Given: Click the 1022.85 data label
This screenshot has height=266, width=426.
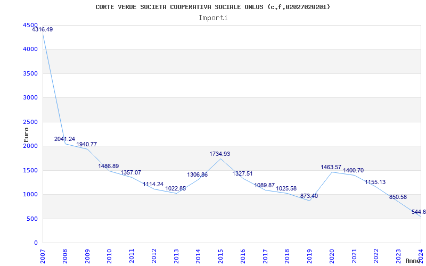Looking at the screenshot, I should click(176, 189).
